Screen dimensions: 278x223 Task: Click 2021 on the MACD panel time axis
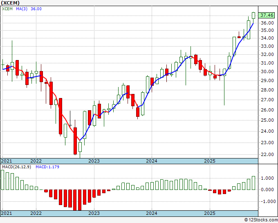point(7,213)
